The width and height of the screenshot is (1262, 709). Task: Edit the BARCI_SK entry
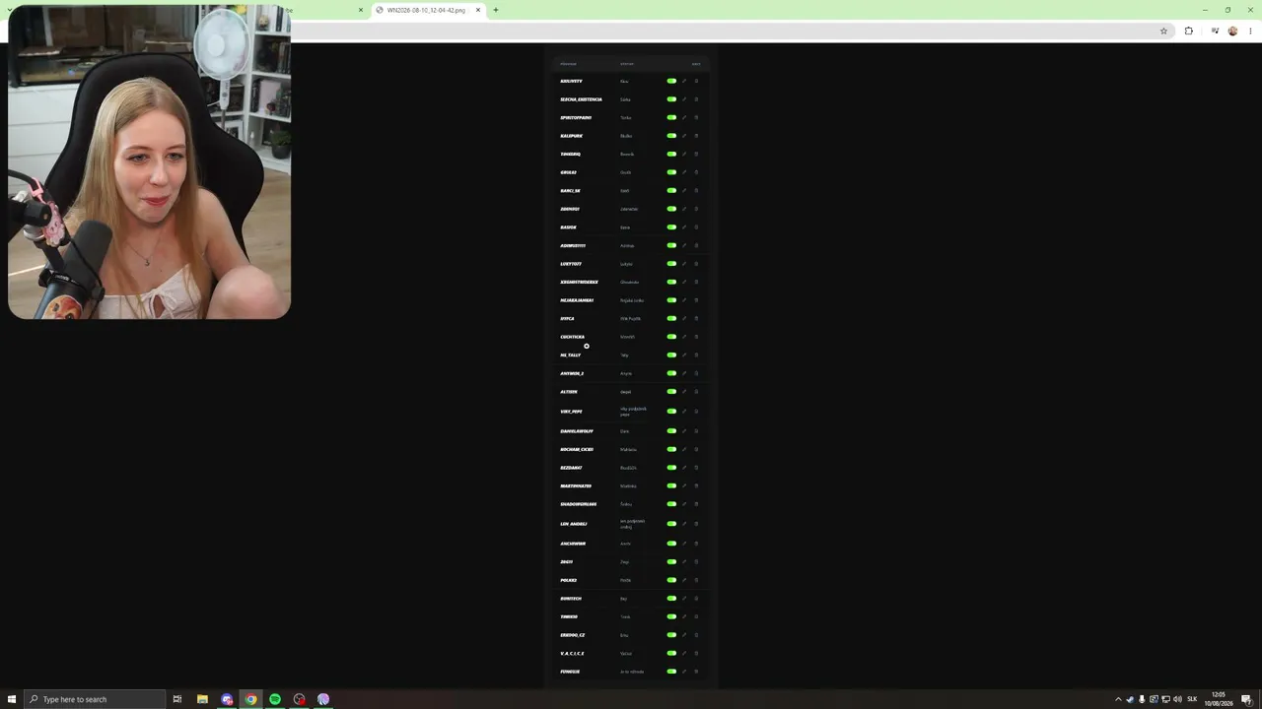(684, 191)
